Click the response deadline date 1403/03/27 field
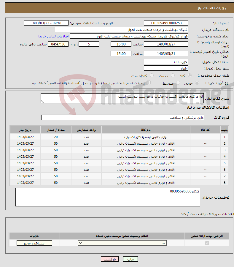Viewport: 234px width, 267px height. (x=166, y=44)
